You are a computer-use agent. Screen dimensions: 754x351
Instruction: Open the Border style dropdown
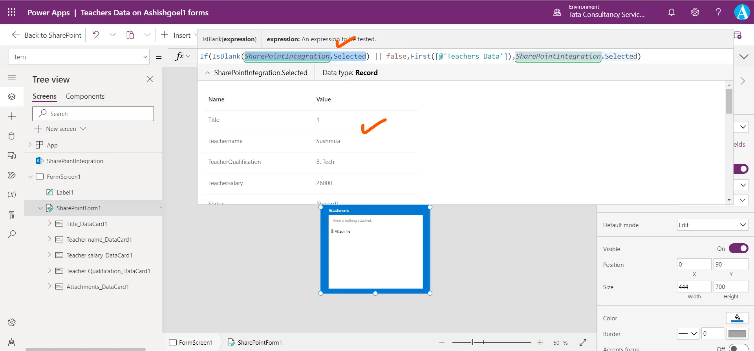point(688,334)
